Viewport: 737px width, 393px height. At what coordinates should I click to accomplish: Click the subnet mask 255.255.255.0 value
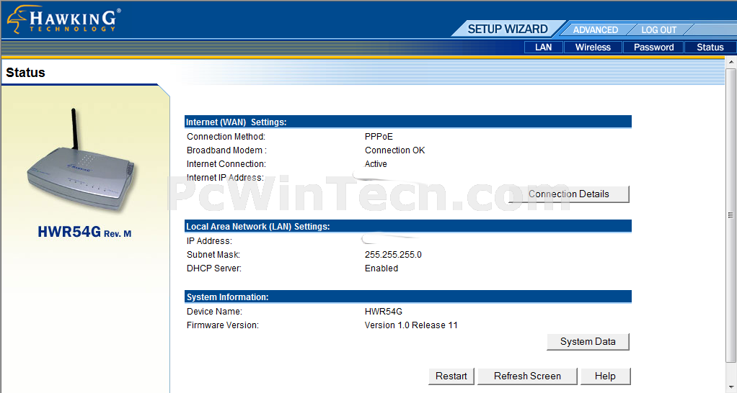[x=393, y=255]
